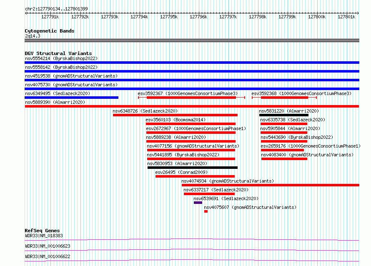Screen dimensions: 371x266
Task: Click the red bar under nsv4074934
Action: click(271, 185)
